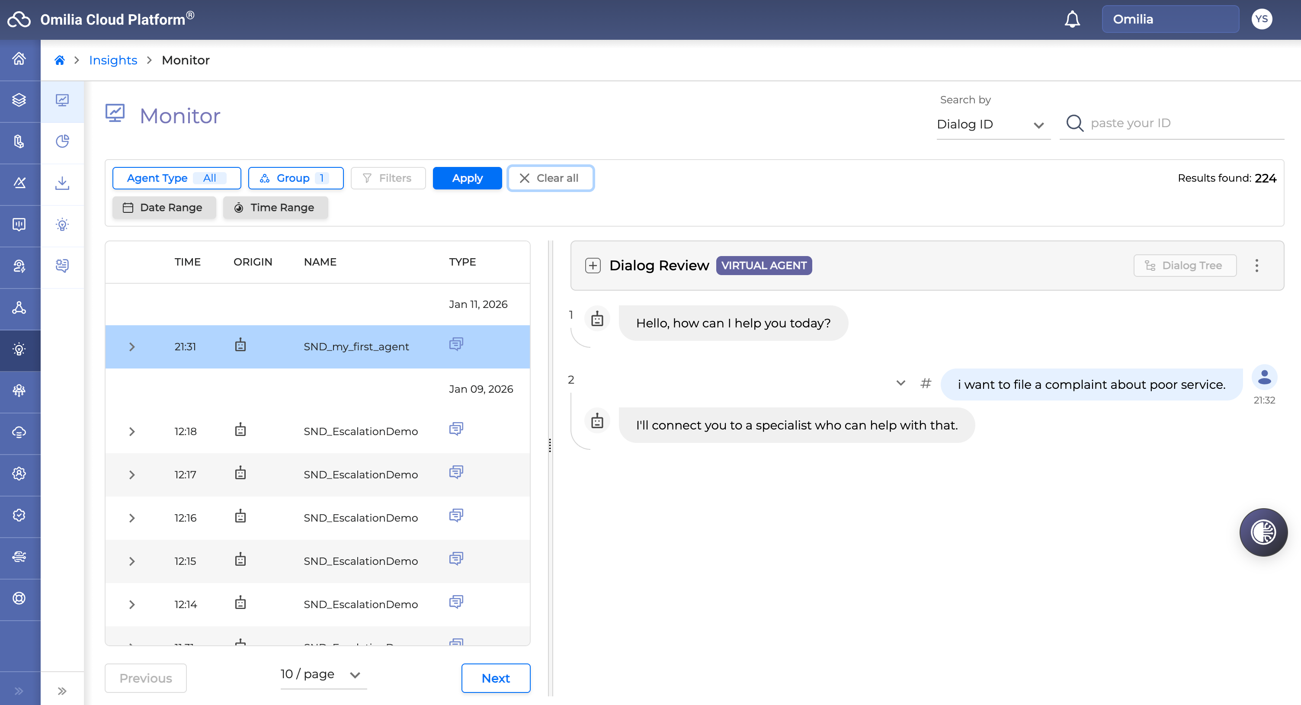Viewport: 1301px width, 705px height.
Task: Click the Insights breadcrumb link
Action: tap(112, 60)
